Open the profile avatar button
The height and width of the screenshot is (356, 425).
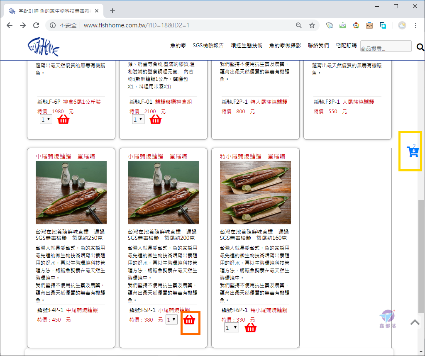[402, 25]
